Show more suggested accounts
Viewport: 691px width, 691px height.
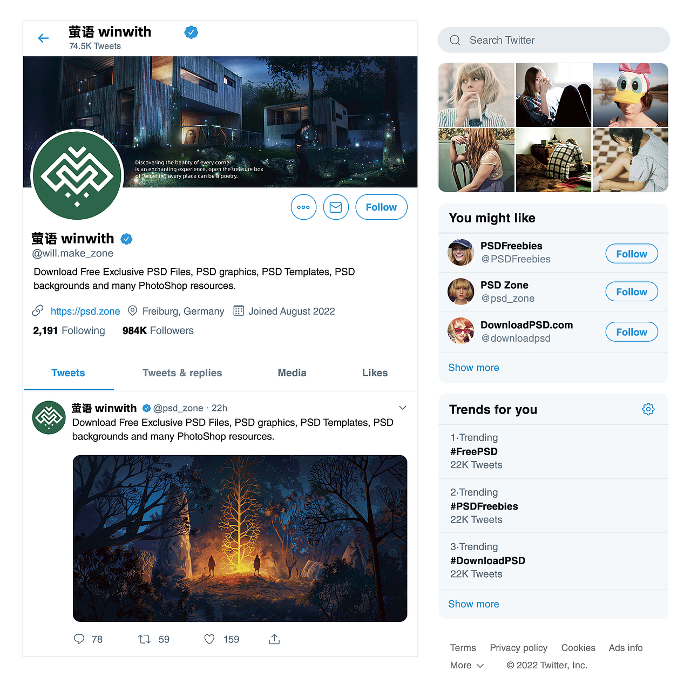[473, 368]
